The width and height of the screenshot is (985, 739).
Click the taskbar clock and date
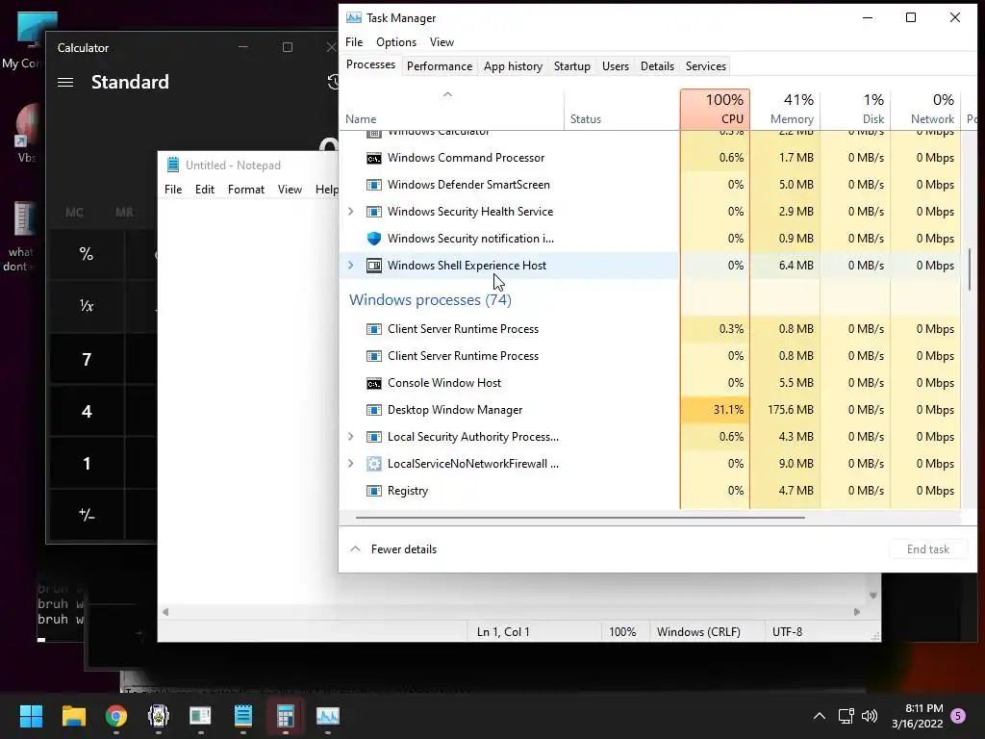pyautogui.click(x=917, y=716)
